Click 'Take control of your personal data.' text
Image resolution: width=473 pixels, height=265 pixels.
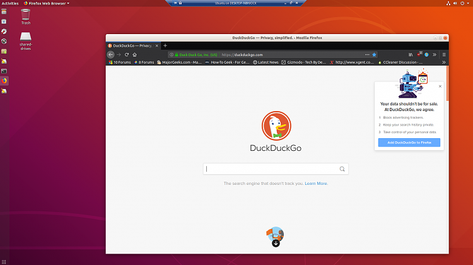(410, 132)
